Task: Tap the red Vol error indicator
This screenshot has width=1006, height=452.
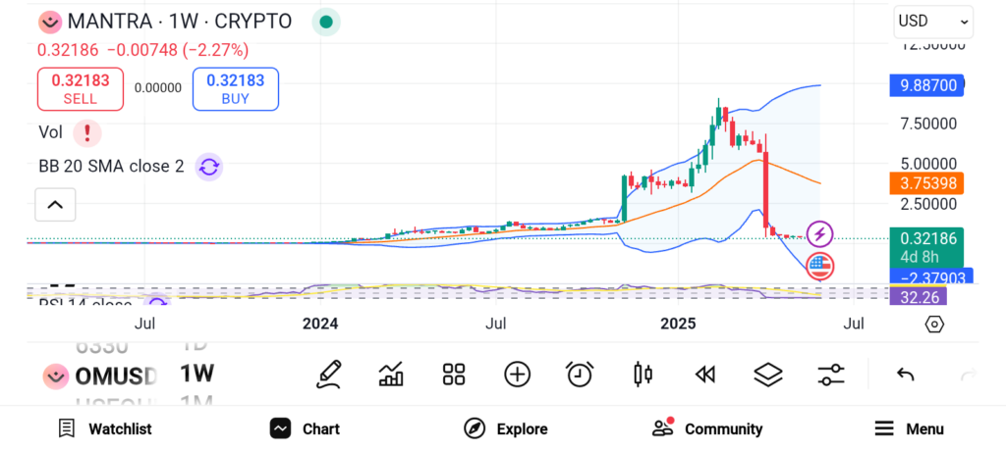Action: [88, 132]
